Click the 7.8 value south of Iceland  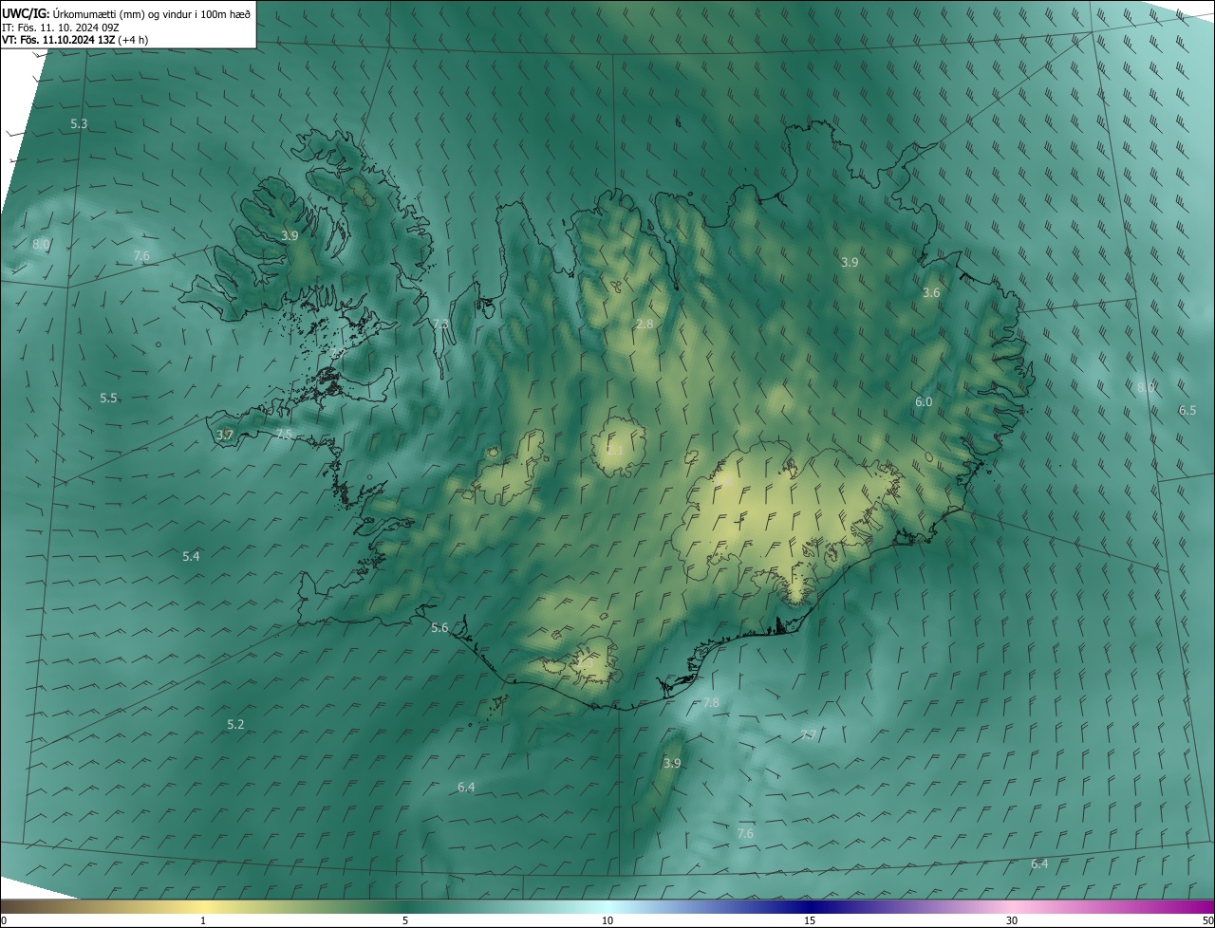711,703
